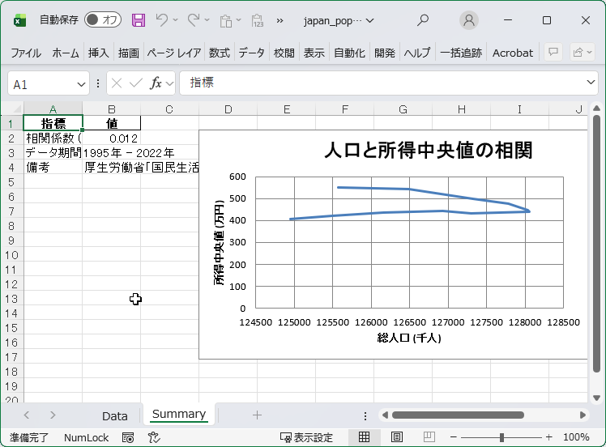Open the 開発 (Developer) tab
Viewport: 606px width, 447px height.
(x=385, y=53)
